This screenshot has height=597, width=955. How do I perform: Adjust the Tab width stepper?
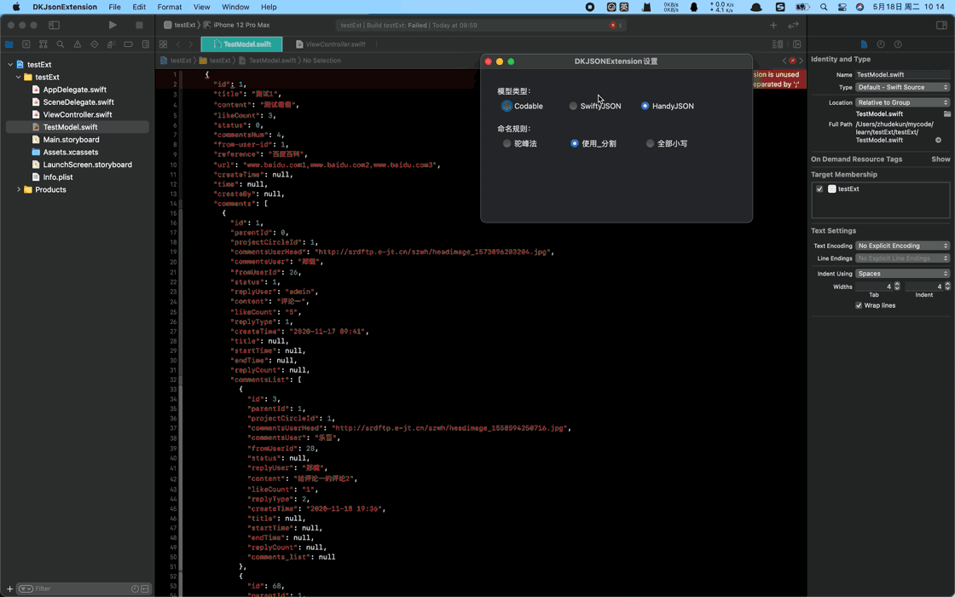[897, 287]
